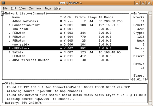153x106 pixels.
Task: Click the Discrd label in Info panel
Action: pos(139,56)
